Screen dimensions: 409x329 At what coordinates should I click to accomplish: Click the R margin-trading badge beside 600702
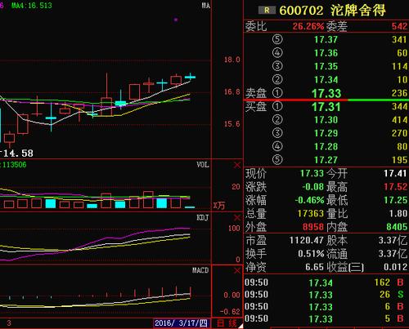267,11
